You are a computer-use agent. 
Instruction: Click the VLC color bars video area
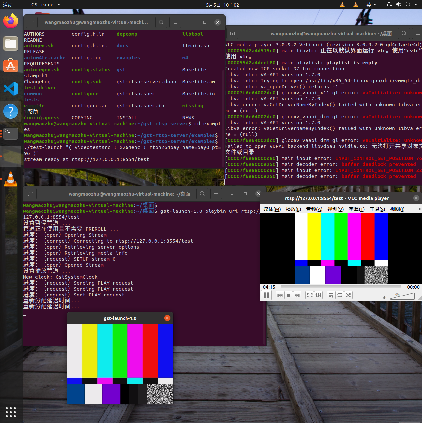(341, 248)
